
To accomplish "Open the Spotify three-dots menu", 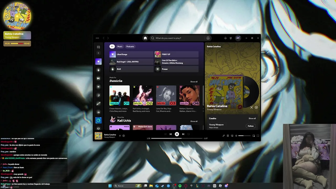I will pyautogui.click(x=97, y=38).
